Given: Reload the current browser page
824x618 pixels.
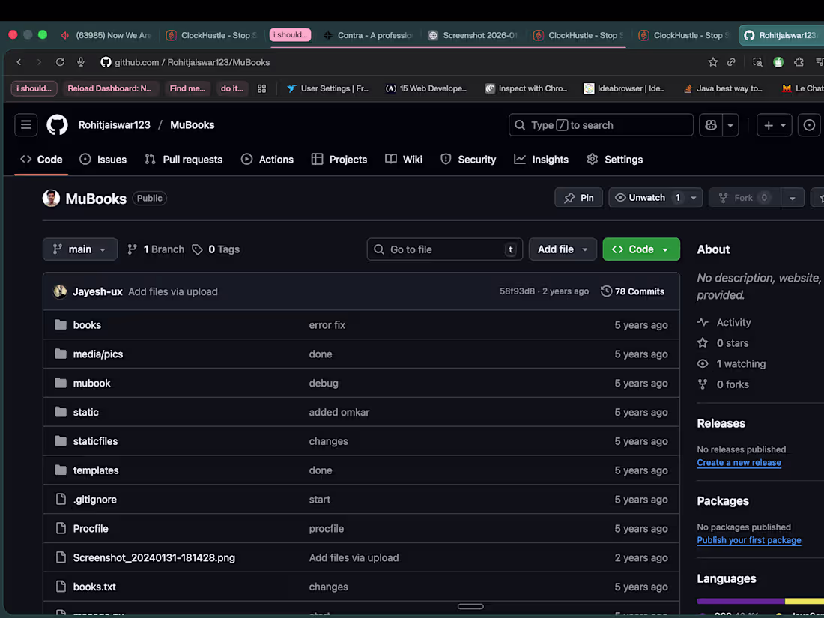Looking at the screenshot, I should click(60, 62).
